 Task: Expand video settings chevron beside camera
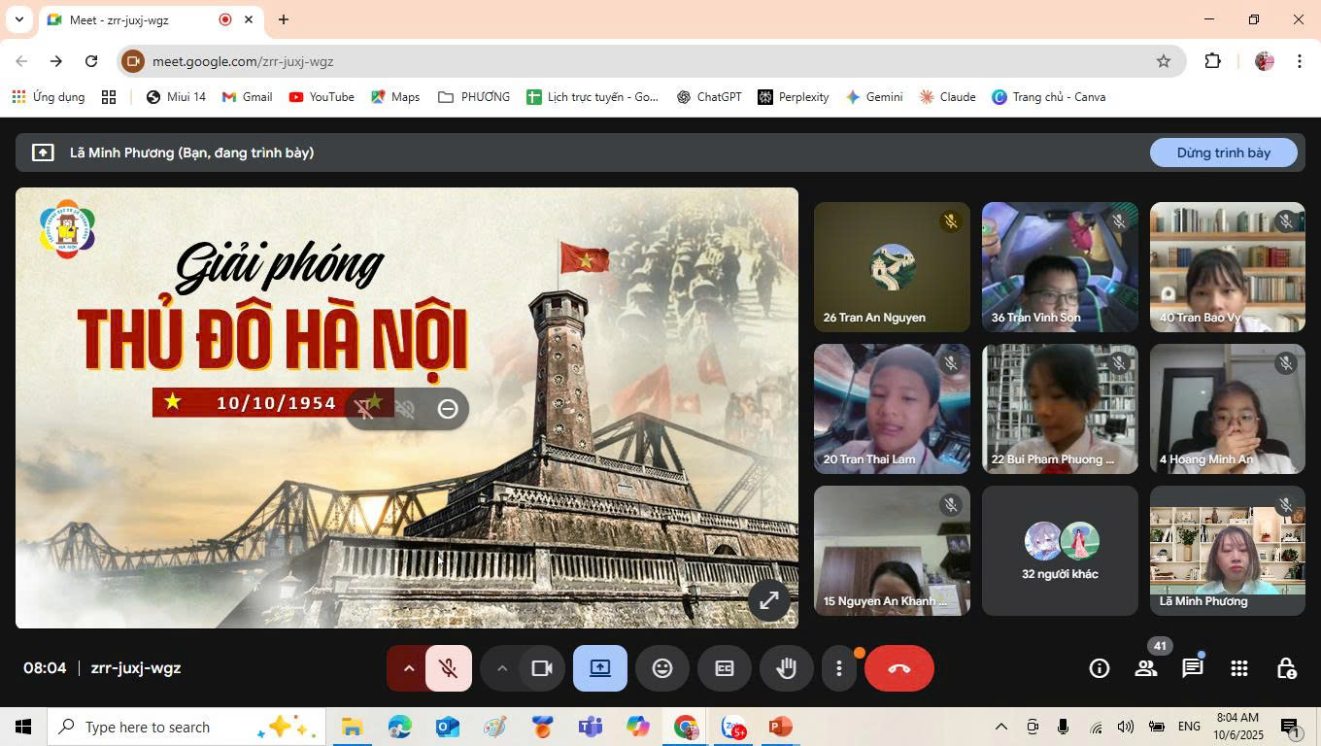coord(502,668)
